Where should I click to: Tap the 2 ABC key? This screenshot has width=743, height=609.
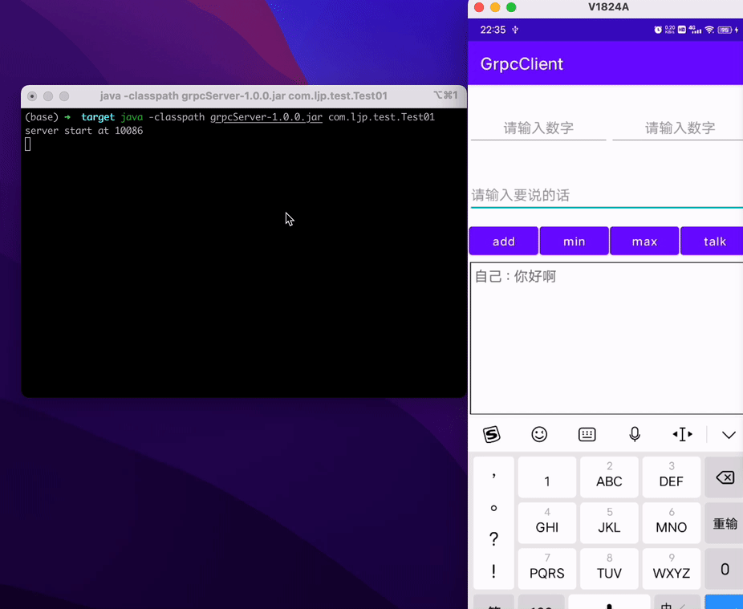point(609,477)
